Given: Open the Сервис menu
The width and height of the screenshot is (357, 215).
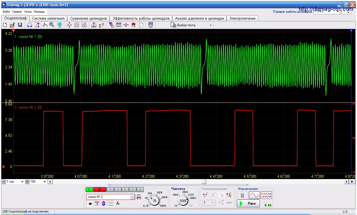Looking at the screenshot, I should (x=17, y=12).
